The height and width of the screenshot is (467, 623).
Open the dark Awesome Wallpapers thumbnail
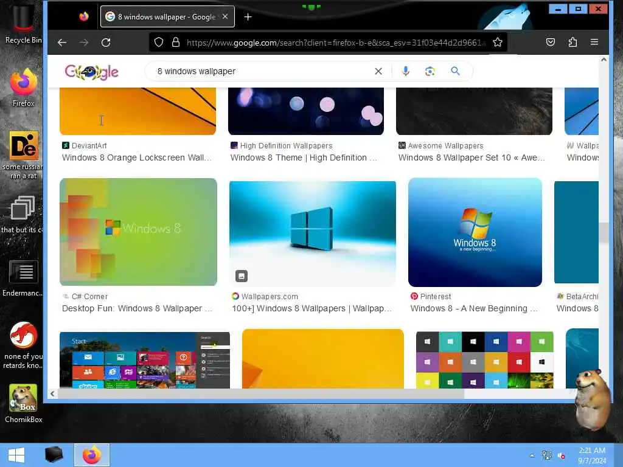(474, 111)
